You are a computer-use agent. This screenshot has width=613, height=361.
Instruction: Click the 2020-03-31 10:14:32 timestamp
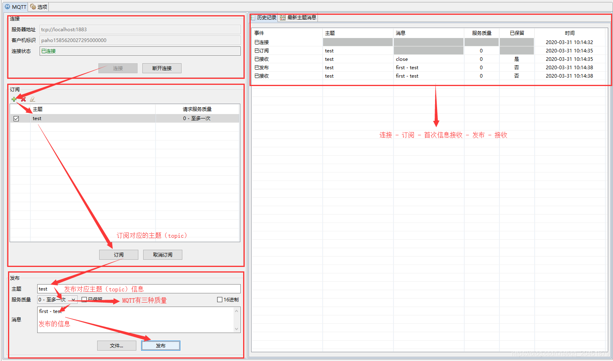pyautogui.click(x=569, y=42)
